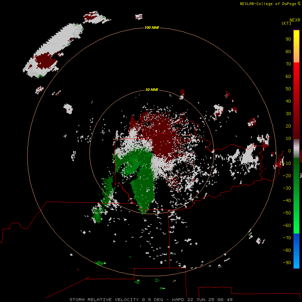This screenshot has height=302, width=302.
Task: Pick the gray zero-velocity segment of color bar
Action: (296, 149)
